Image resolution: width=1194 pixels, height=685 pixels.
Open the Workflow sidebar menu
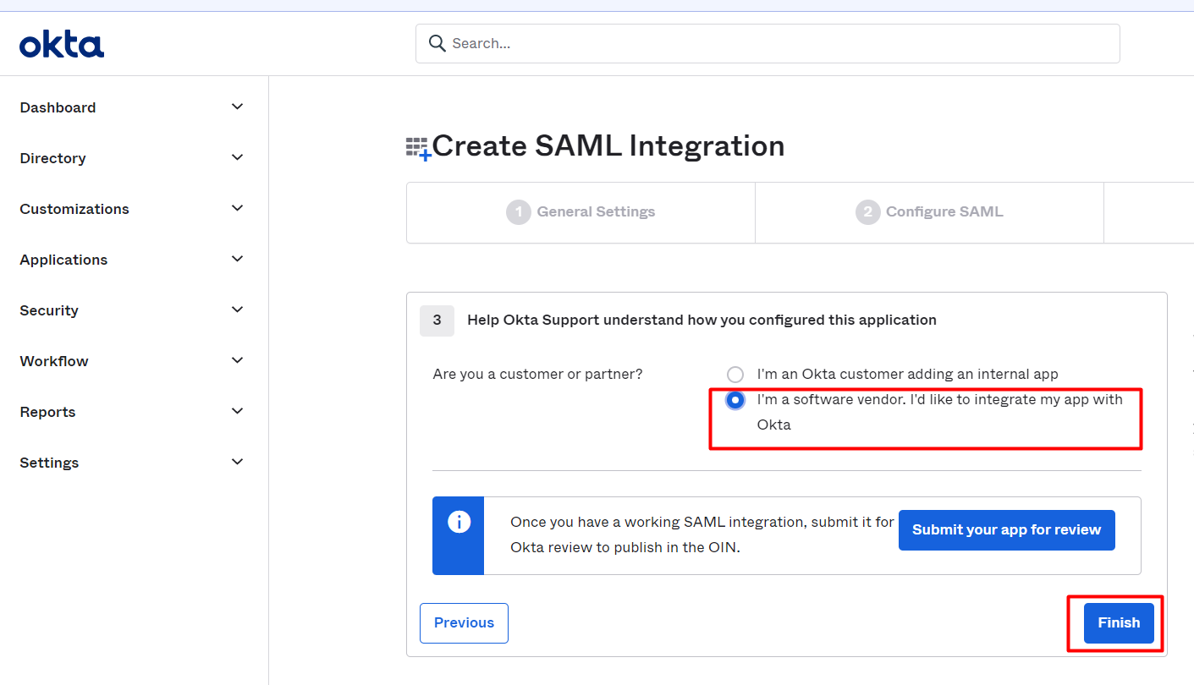click(54, 361)
